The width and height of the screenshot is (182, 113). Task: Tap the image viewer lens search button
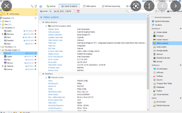tap(136, 6)
